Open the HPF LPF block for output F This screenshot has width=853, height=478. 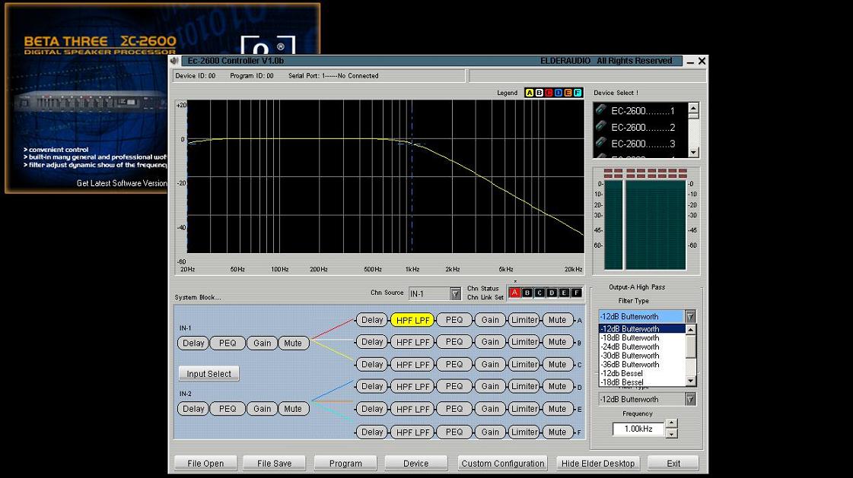(413, 432)
